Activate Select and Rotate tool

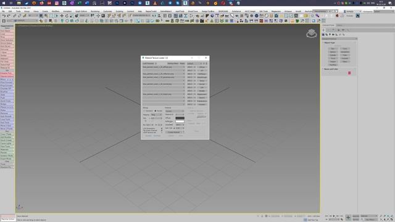tap(67, 15)
